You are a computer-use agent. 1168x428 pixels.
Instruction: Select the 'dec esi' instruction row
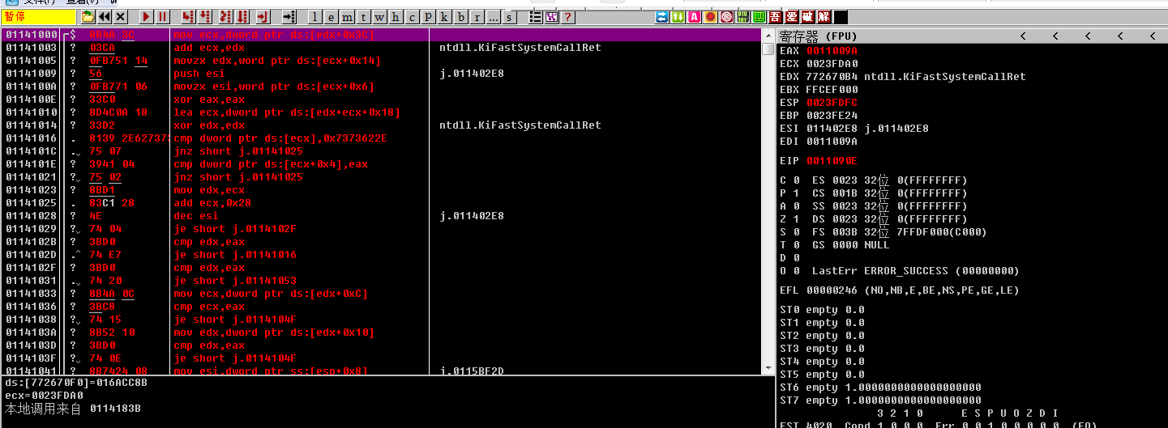(x=381, y=216)
